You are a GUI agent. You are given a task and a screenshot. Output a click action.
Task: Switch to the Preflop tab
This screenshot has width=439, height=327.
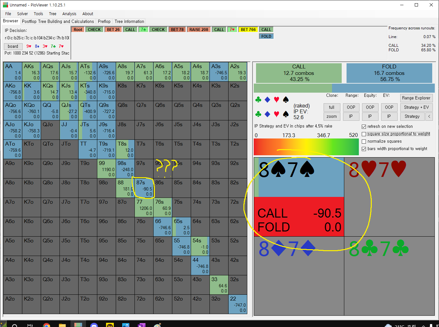pyautogui.click(x=104, y=22)
